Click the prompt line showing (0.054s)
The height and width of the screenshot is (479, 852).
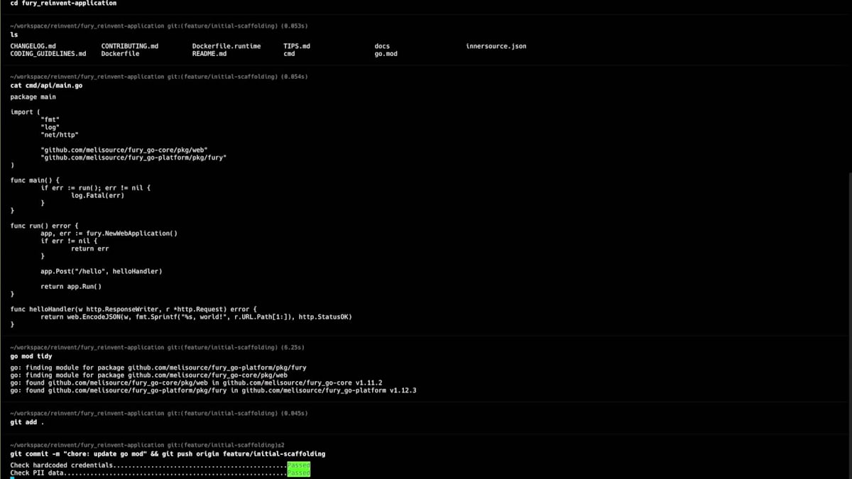159,77
